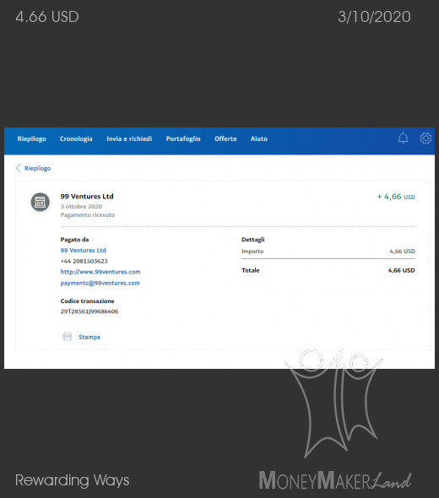
Task: Open the Cronologia menu tab
Action: (76, 138)
